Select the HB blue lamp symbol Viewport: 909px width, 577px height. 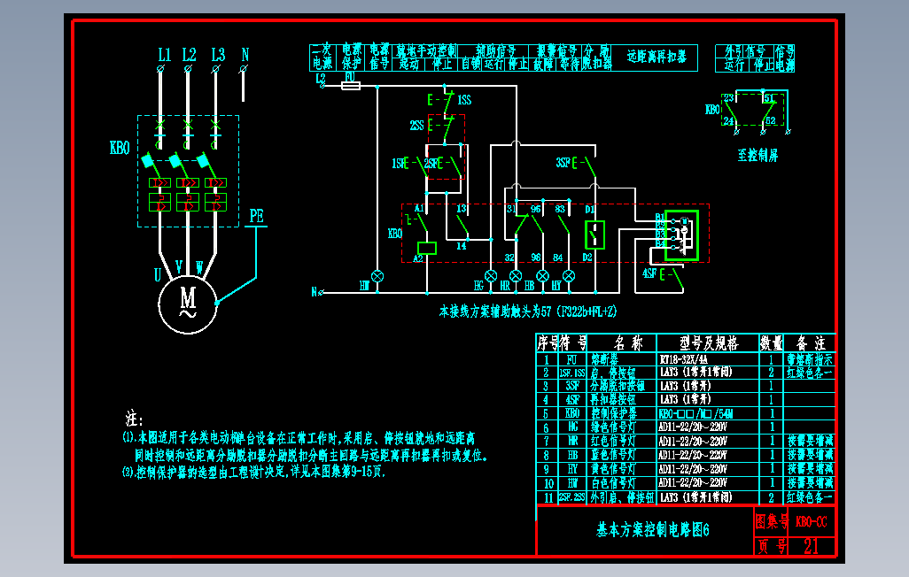tap(542, 276)
